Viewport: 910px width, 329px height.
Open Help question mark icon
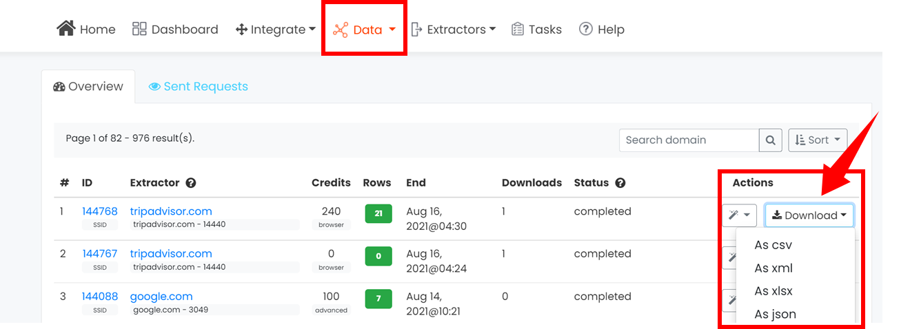click(586, 29)
